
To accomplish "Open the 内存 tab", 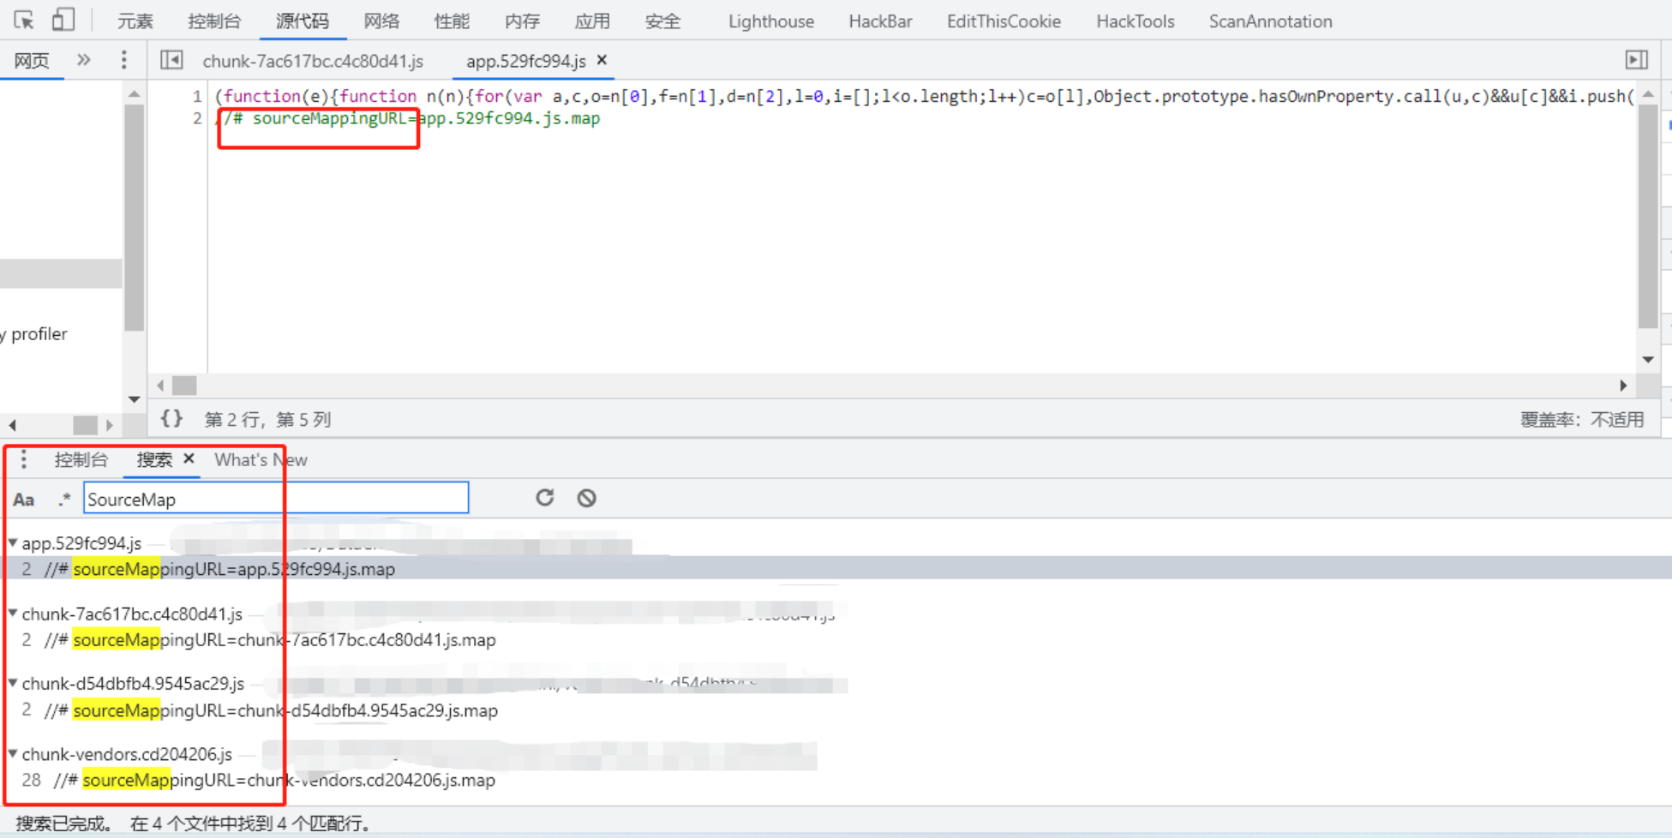I will click(522, 21).
